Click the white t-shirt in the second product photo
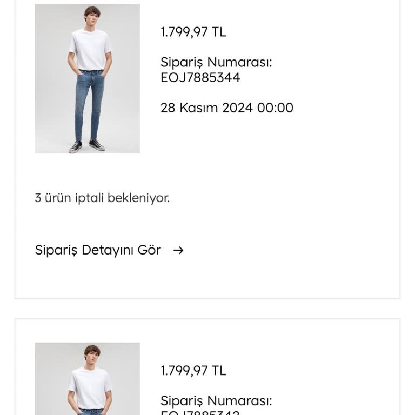The image size is (415, 415). pyautogui.click(x=90, y=386)
